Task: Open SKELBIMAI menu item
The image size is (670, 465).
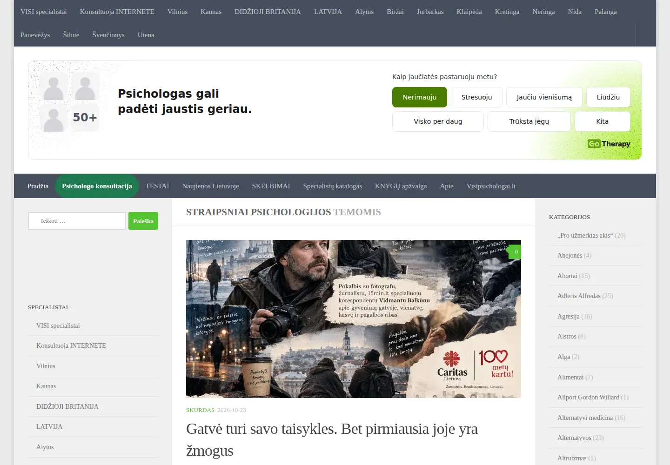Action: [271, 186]
